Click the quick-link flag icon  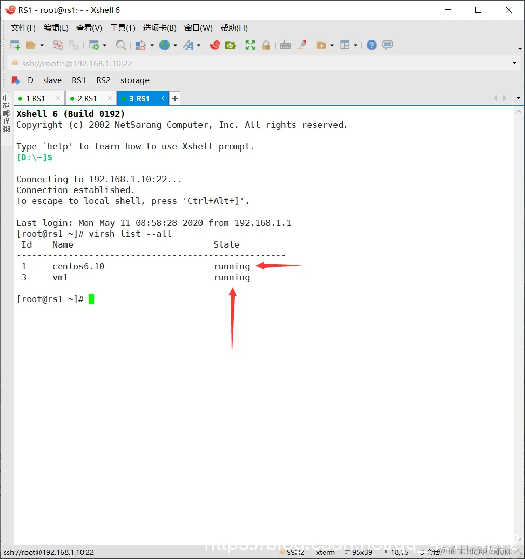coord(16,80)
